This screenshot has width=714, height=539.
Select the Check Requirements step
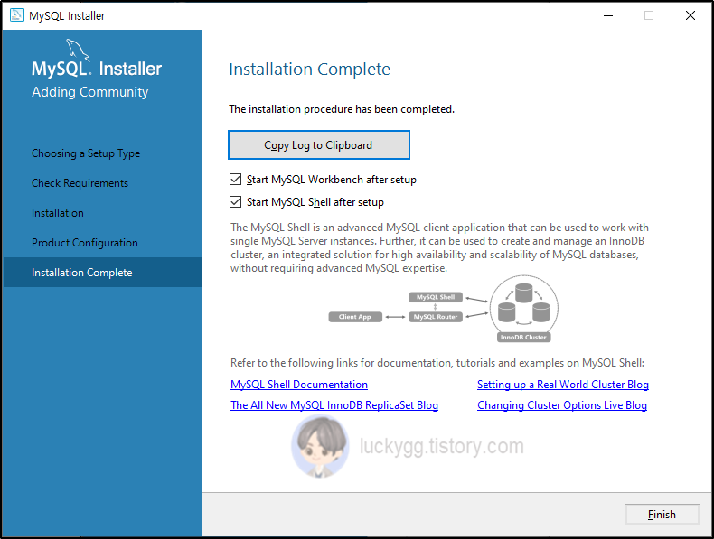pyautogui.click(x=80, y=183)
